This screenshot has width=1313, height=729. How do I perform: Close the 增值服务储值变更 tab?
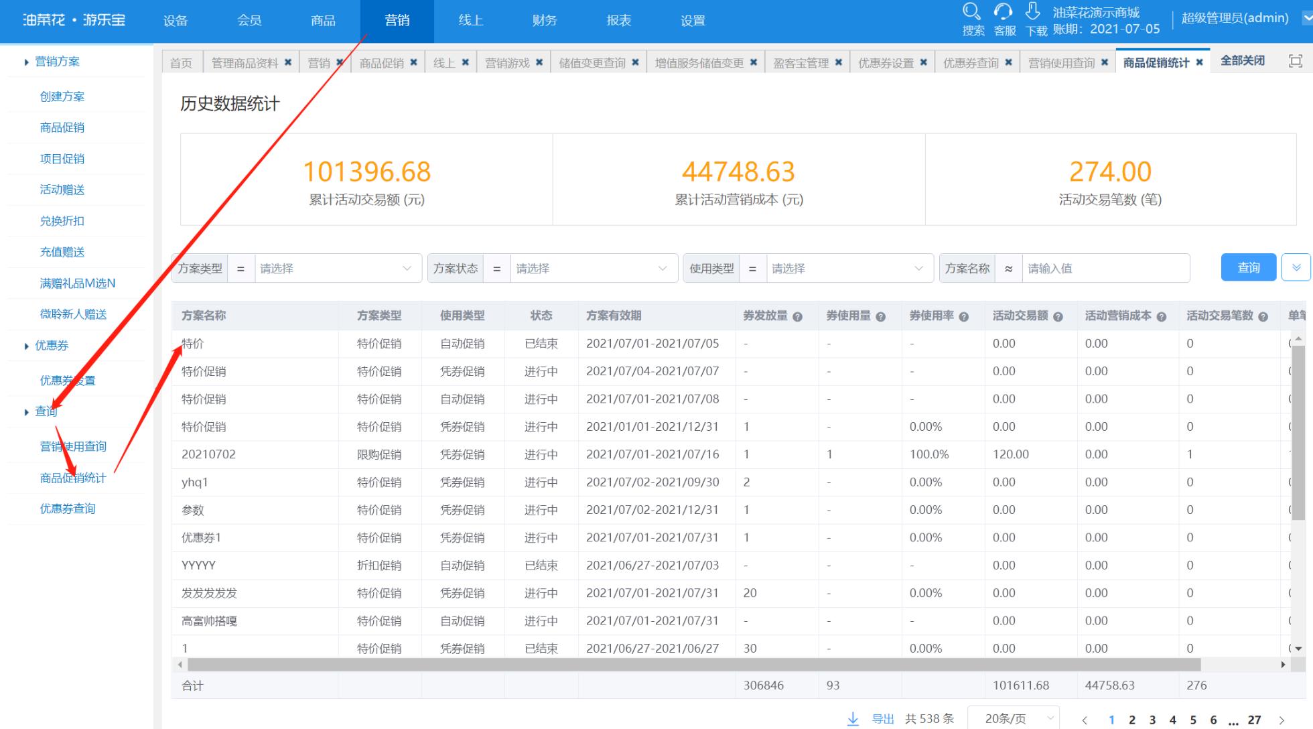coord(754,62)
